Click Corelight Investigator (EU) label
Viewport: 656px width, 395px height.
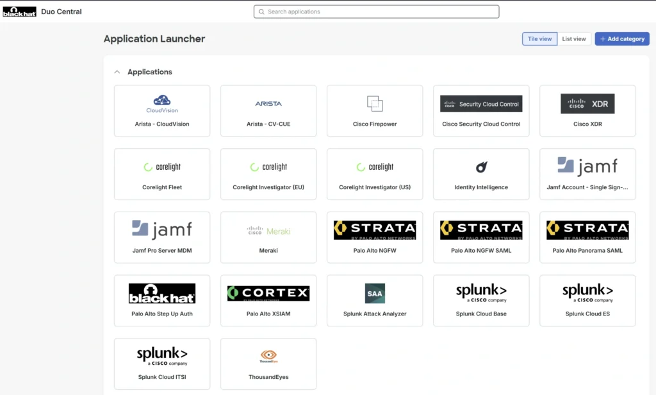point(268,187)
